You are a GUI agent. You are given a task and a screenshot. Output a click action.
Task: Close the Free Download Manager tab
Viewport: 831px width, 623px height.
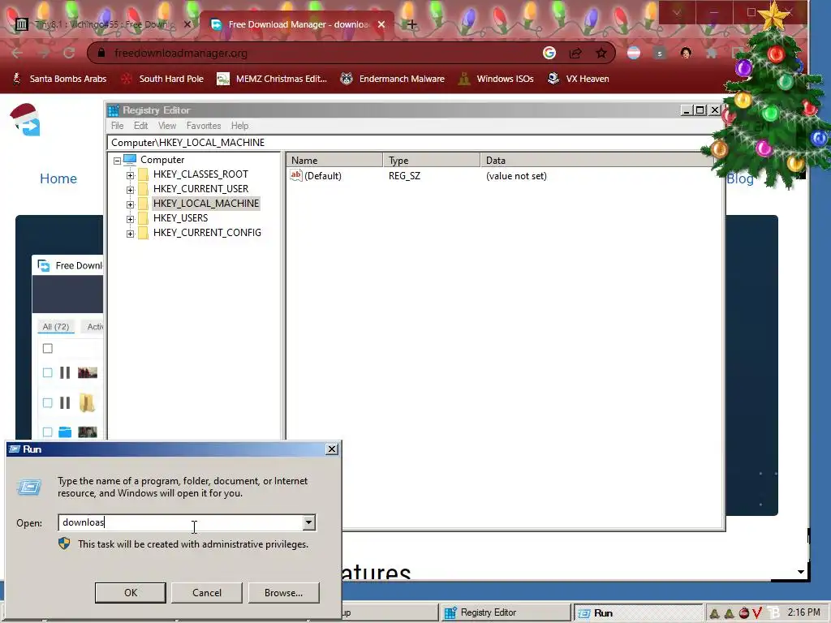coord(381,24)
